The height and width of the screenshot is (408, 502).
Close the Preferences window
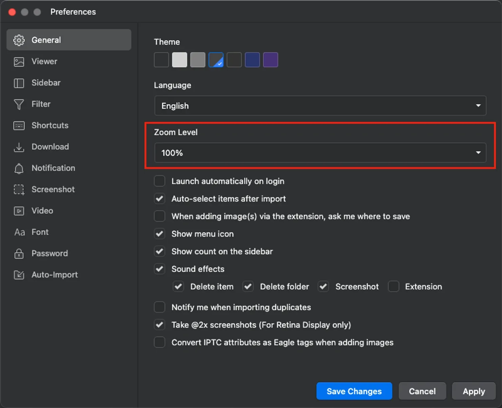(x=12, y=12)
